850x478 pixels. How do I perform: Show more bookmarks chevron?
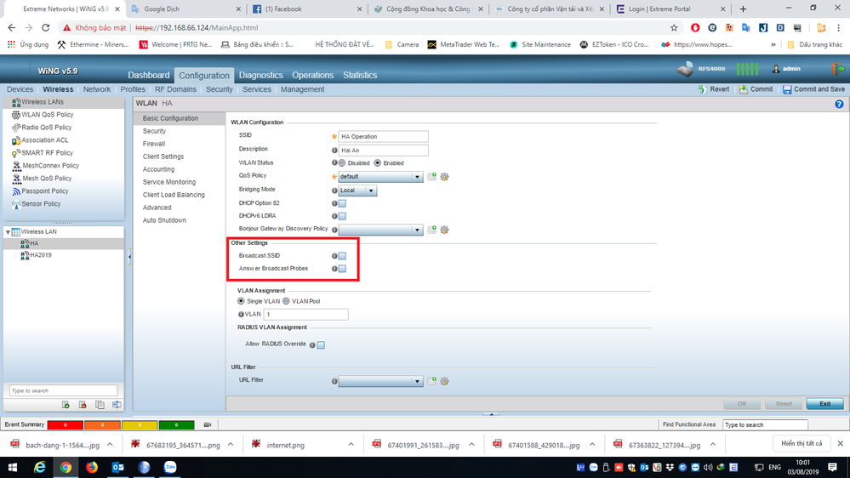point(773,45)
